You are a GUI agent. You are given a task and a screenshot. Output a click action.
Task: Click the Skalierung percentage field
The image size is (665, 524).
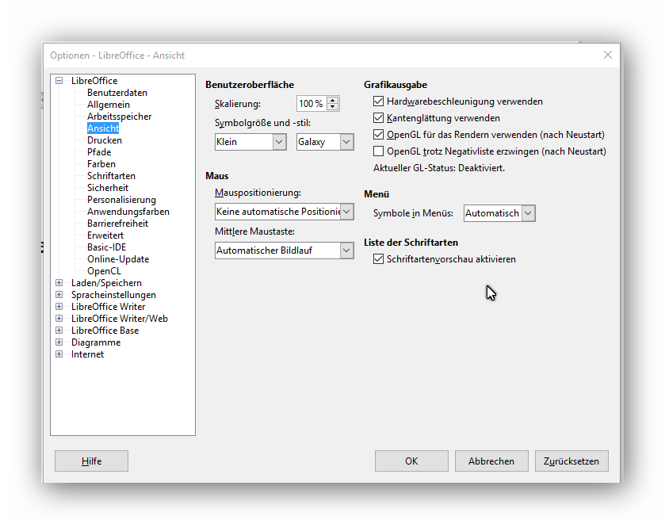[x=311, y=104]
